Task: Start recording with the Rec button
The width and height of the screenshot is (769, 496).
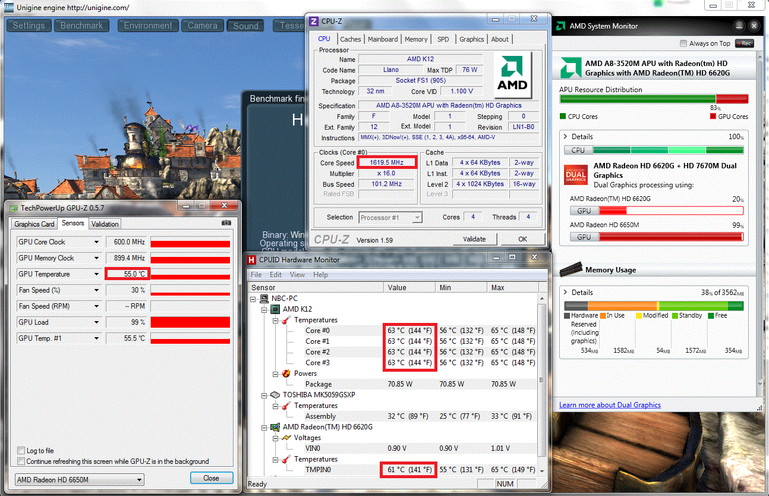Action: coord(745,43)
